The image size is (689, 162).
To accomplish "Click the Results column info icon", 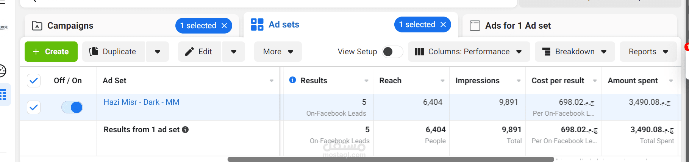I will coord(292,80).
